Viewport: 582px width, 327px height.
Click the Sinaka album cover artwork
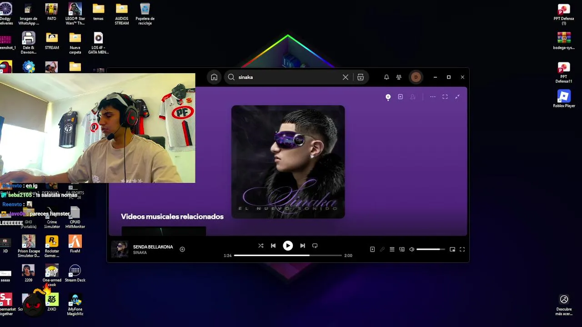pyautogui.click(x=288, y=162)
